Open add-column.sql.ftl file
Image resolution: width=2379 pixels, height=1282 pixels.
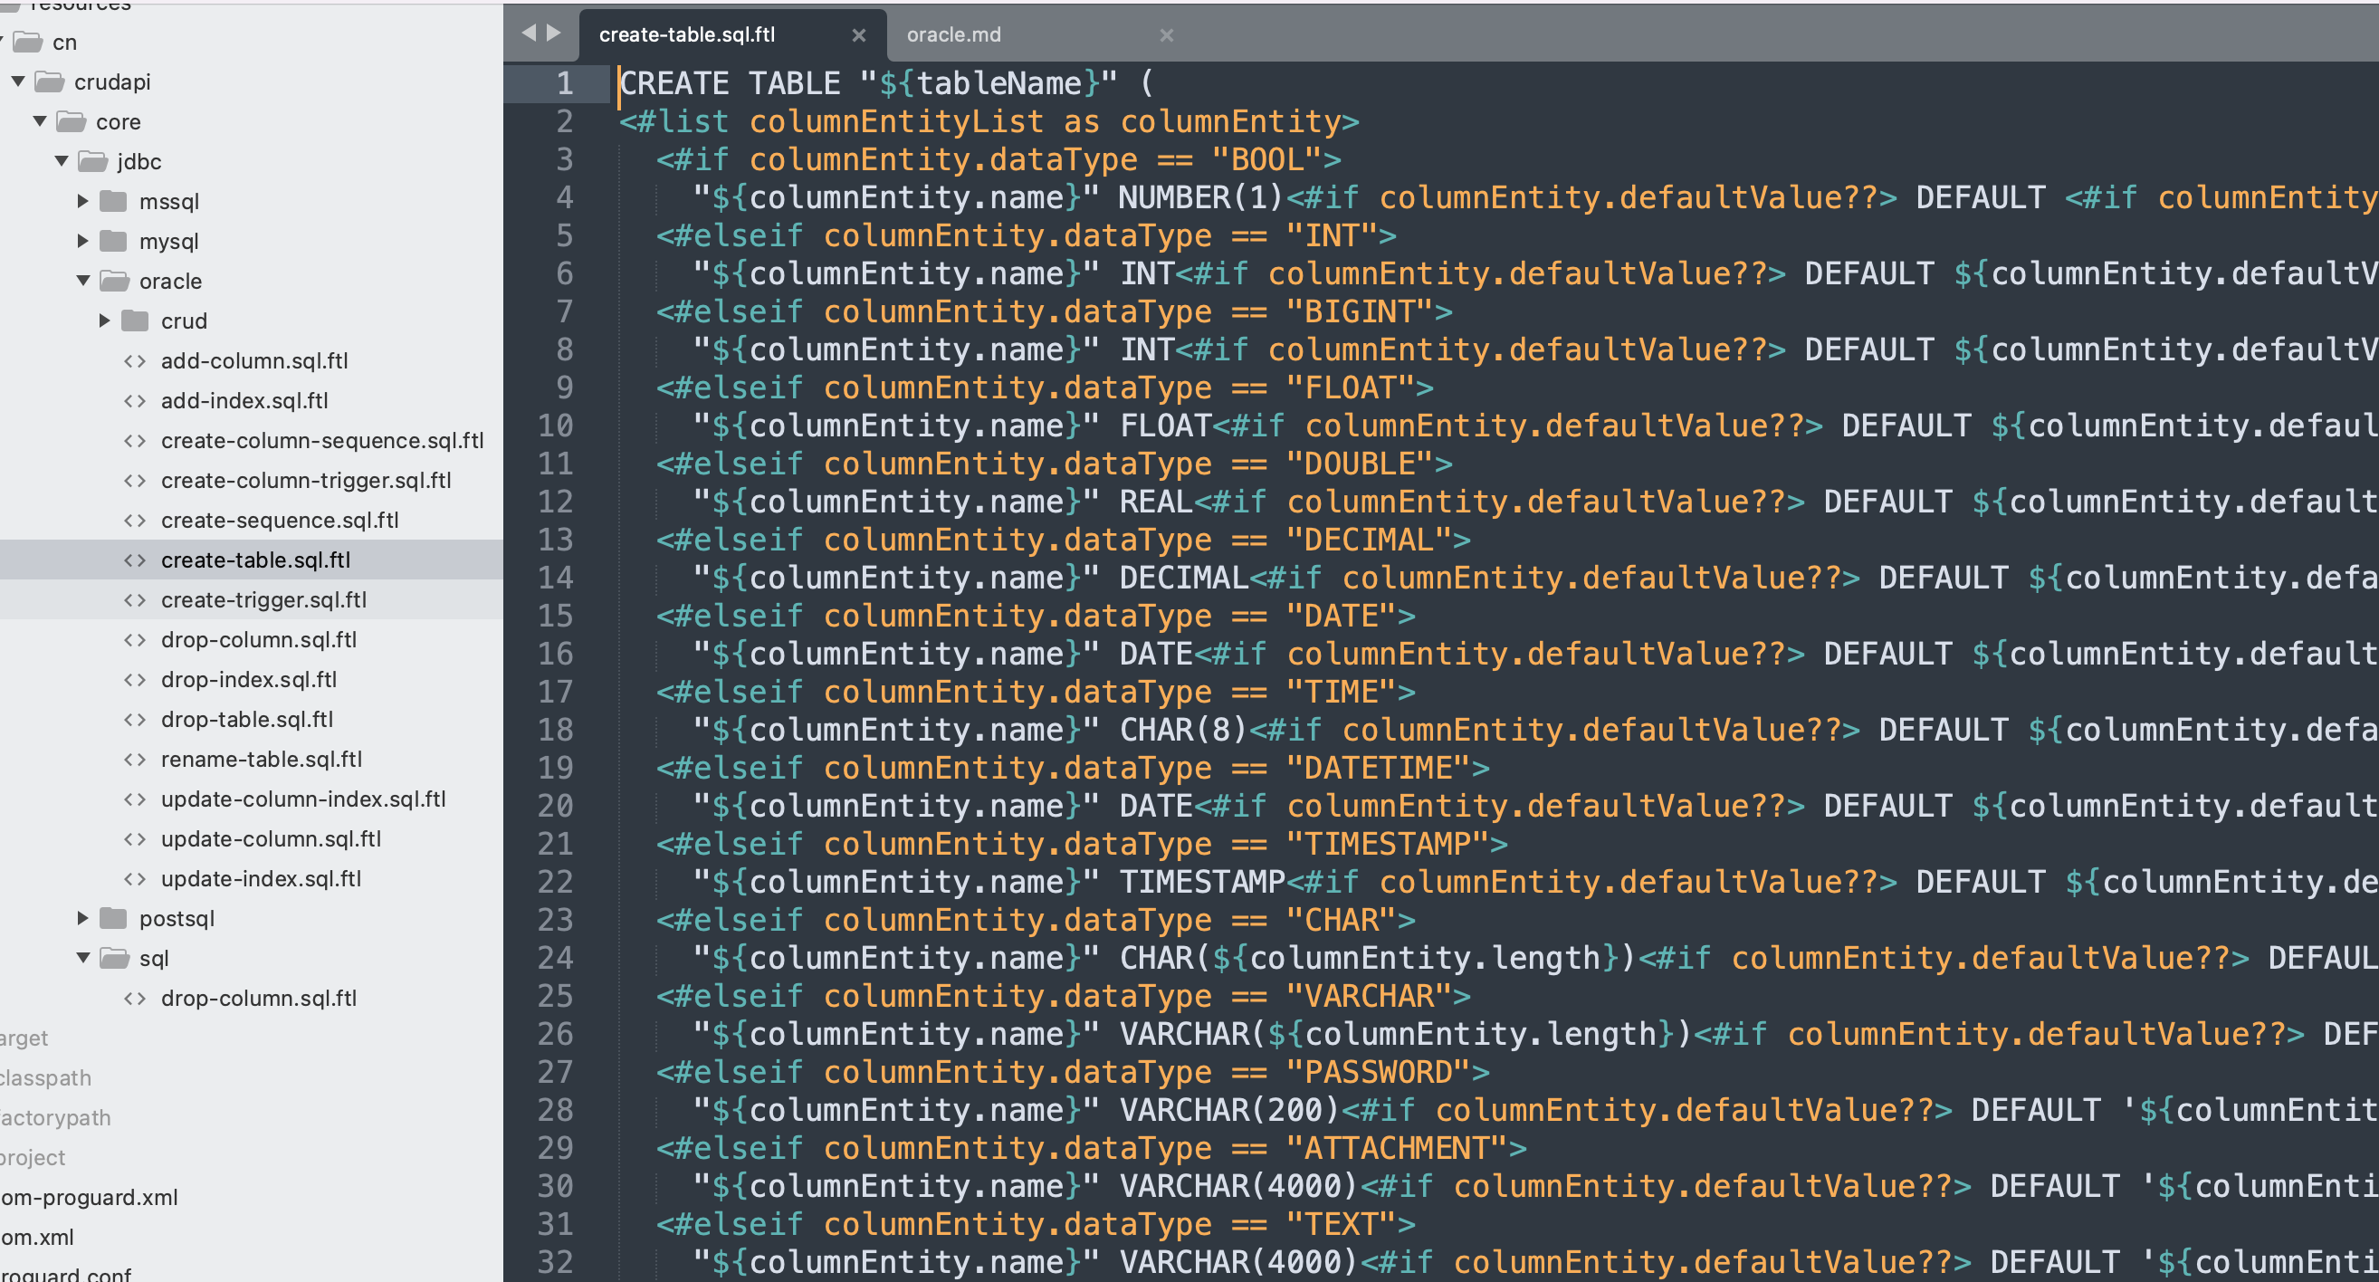click(x=254, y=361)
